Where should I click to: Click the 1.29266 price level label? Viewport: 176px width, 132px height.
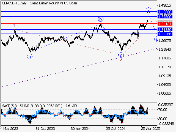(165, 34)
